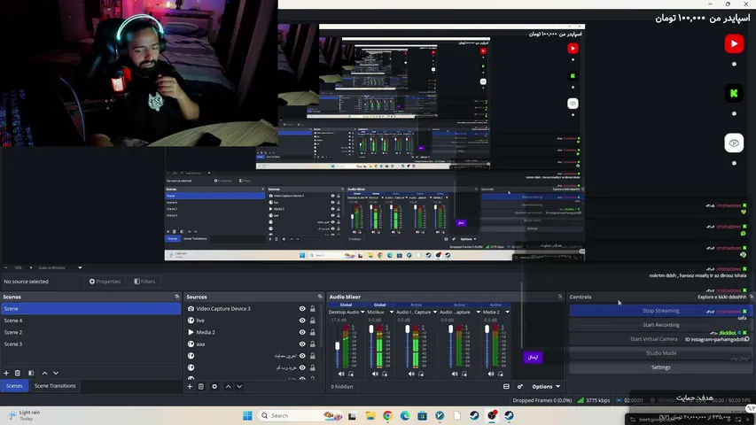
Task: Remove scene using Scenes panel trash icon
Action: 18,373
